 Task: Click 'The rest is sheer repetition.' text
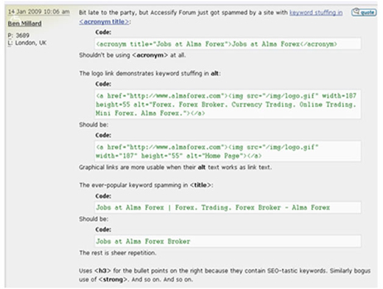tap(118, 253)
